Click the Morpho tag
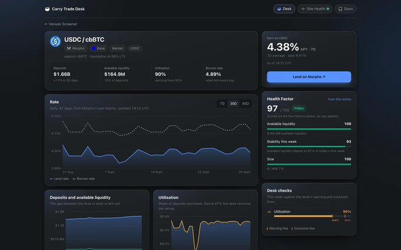Image resolution: width=401 pixels, height=250 pixels. (75, 48)
